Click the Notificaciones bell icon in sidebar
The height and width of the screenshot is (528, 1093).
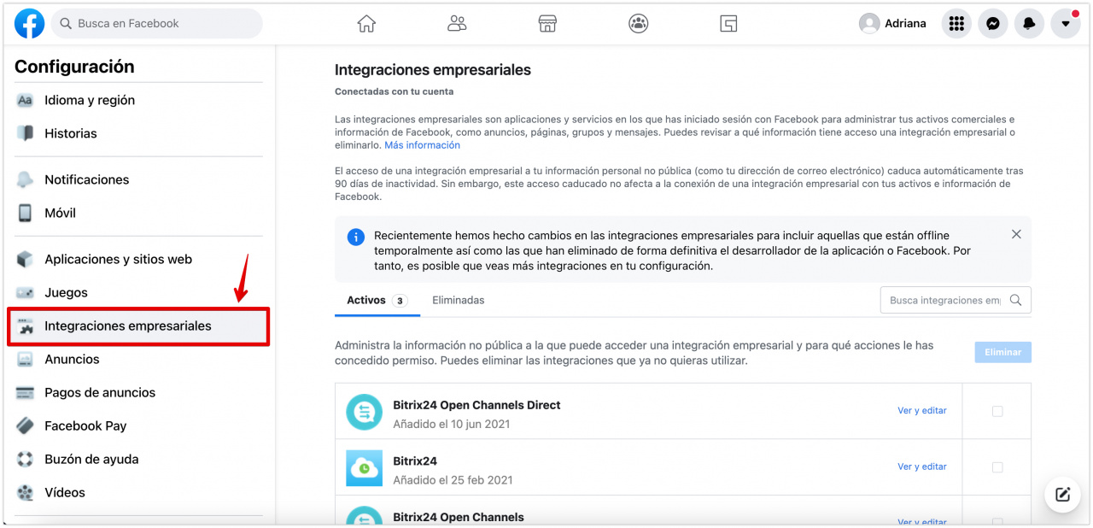click(x=25, y=179)
